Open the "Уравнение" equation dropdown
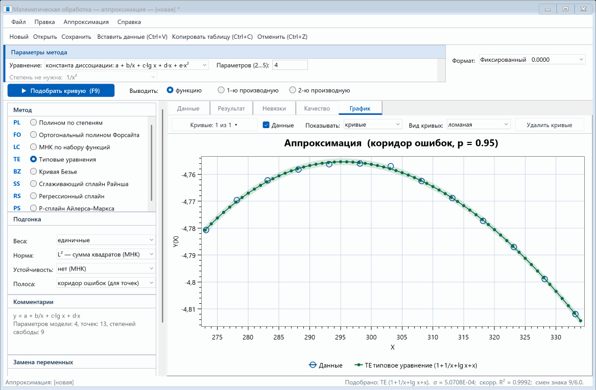The height and width of the screenshot is (390, 596). (x=126, y=65)
